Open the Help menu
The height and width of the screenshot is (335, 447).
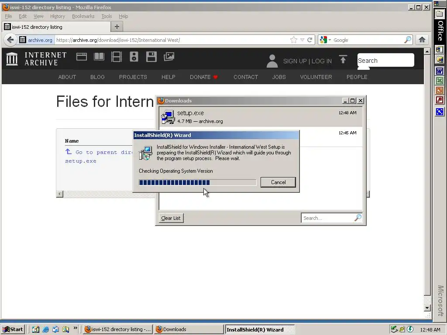(x=123, y=16)
